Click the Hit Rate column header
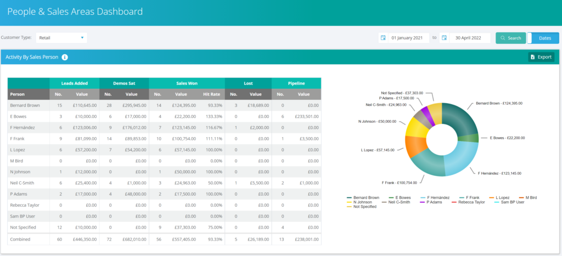 [x=211, y=94]
